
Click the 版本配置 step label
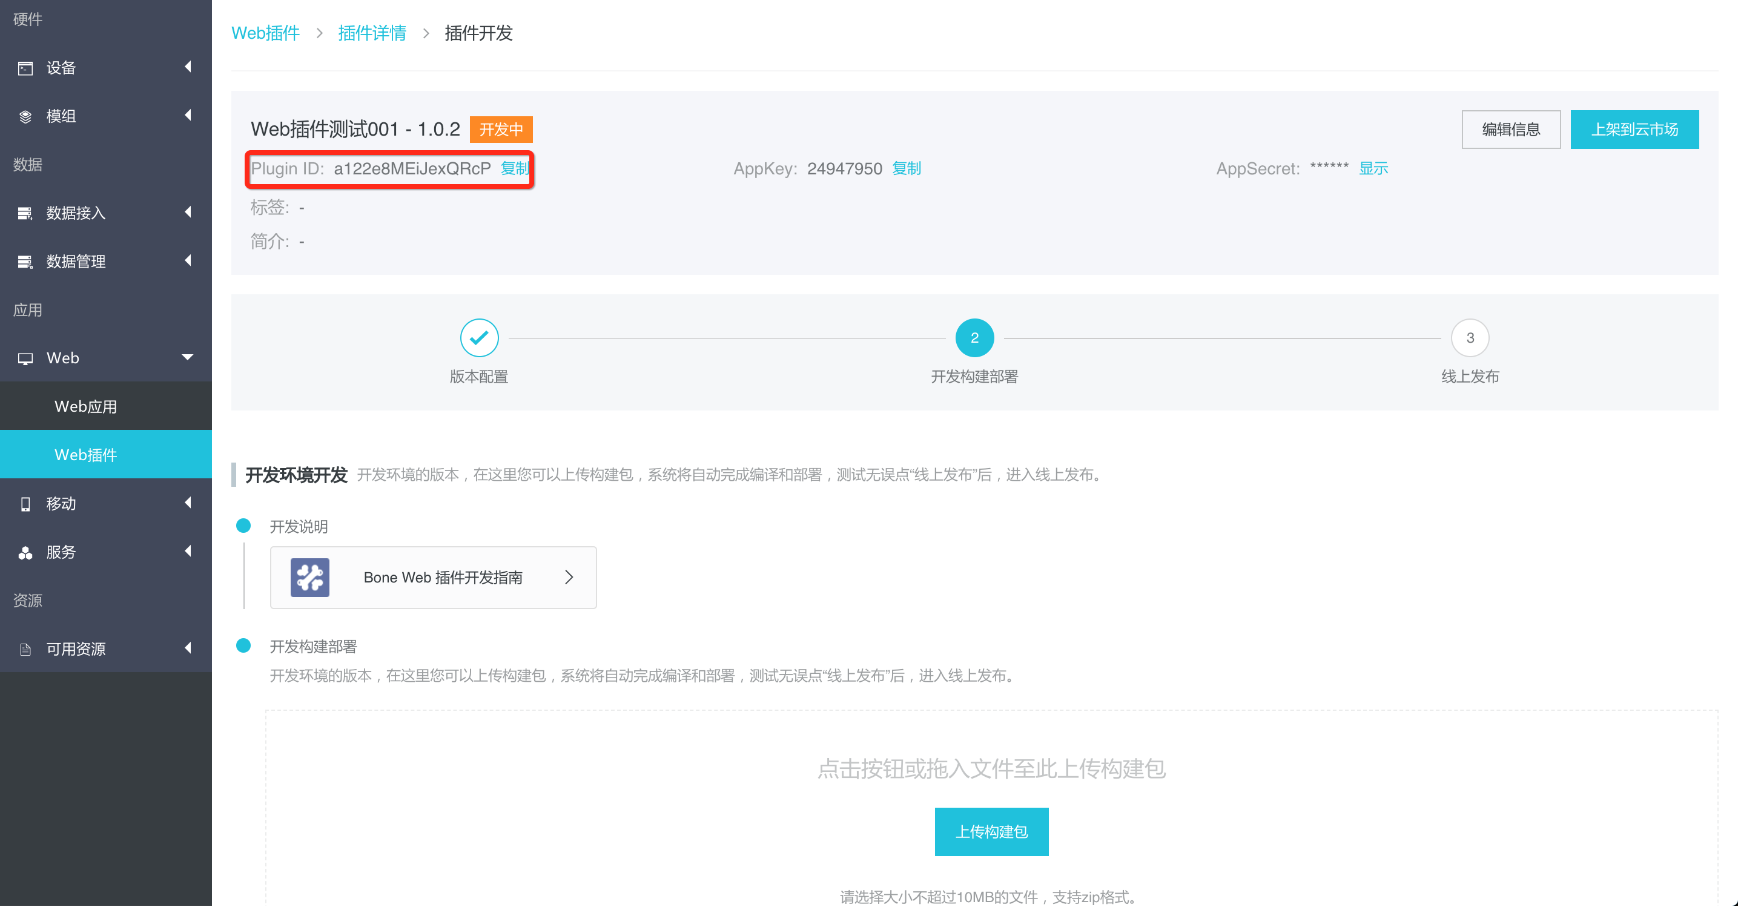(479, 377)
